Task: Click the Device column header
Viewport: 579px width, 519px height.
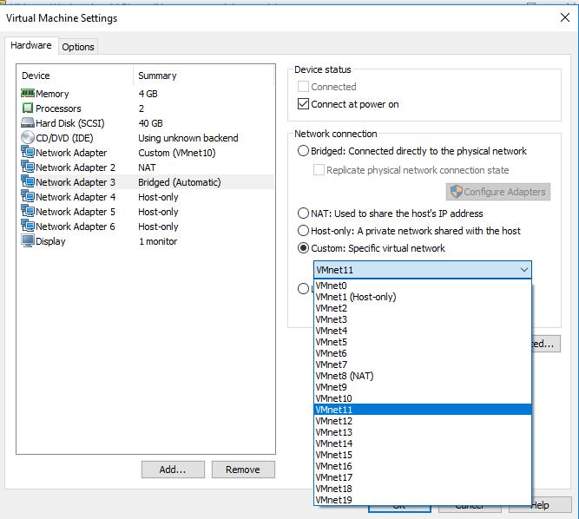Action: click(36, 76)
